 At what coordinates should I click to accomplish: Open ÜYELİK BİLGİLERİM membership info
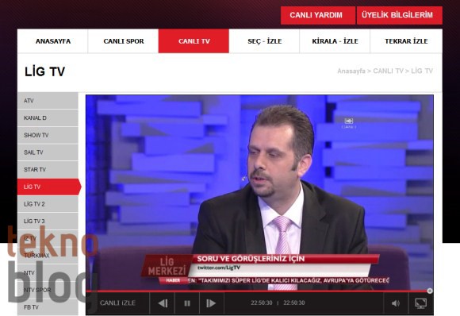[x=399, y=15]
